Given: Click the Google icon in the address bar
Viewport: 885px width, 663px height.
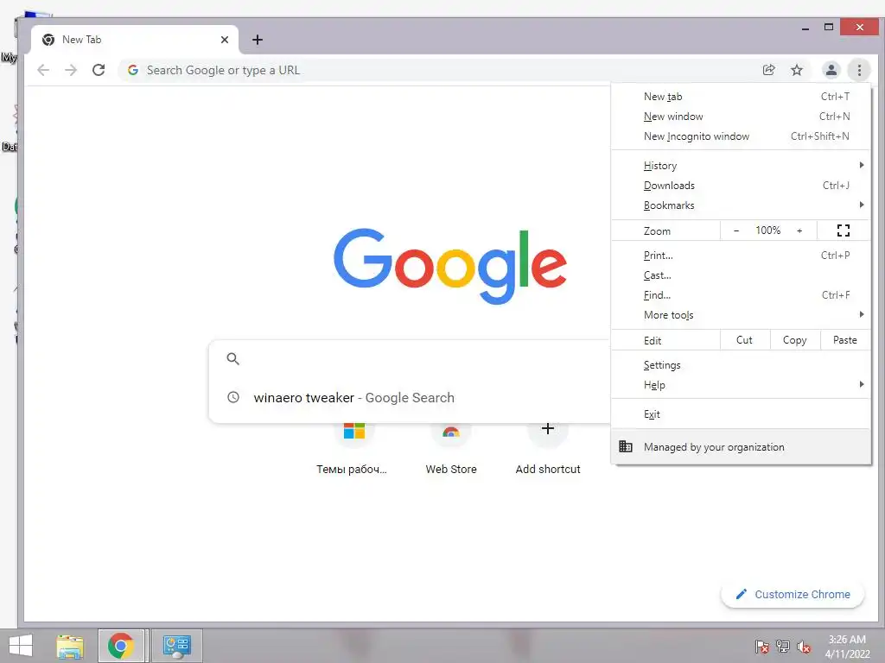Looking at the screenshot, I should (133, 70).
